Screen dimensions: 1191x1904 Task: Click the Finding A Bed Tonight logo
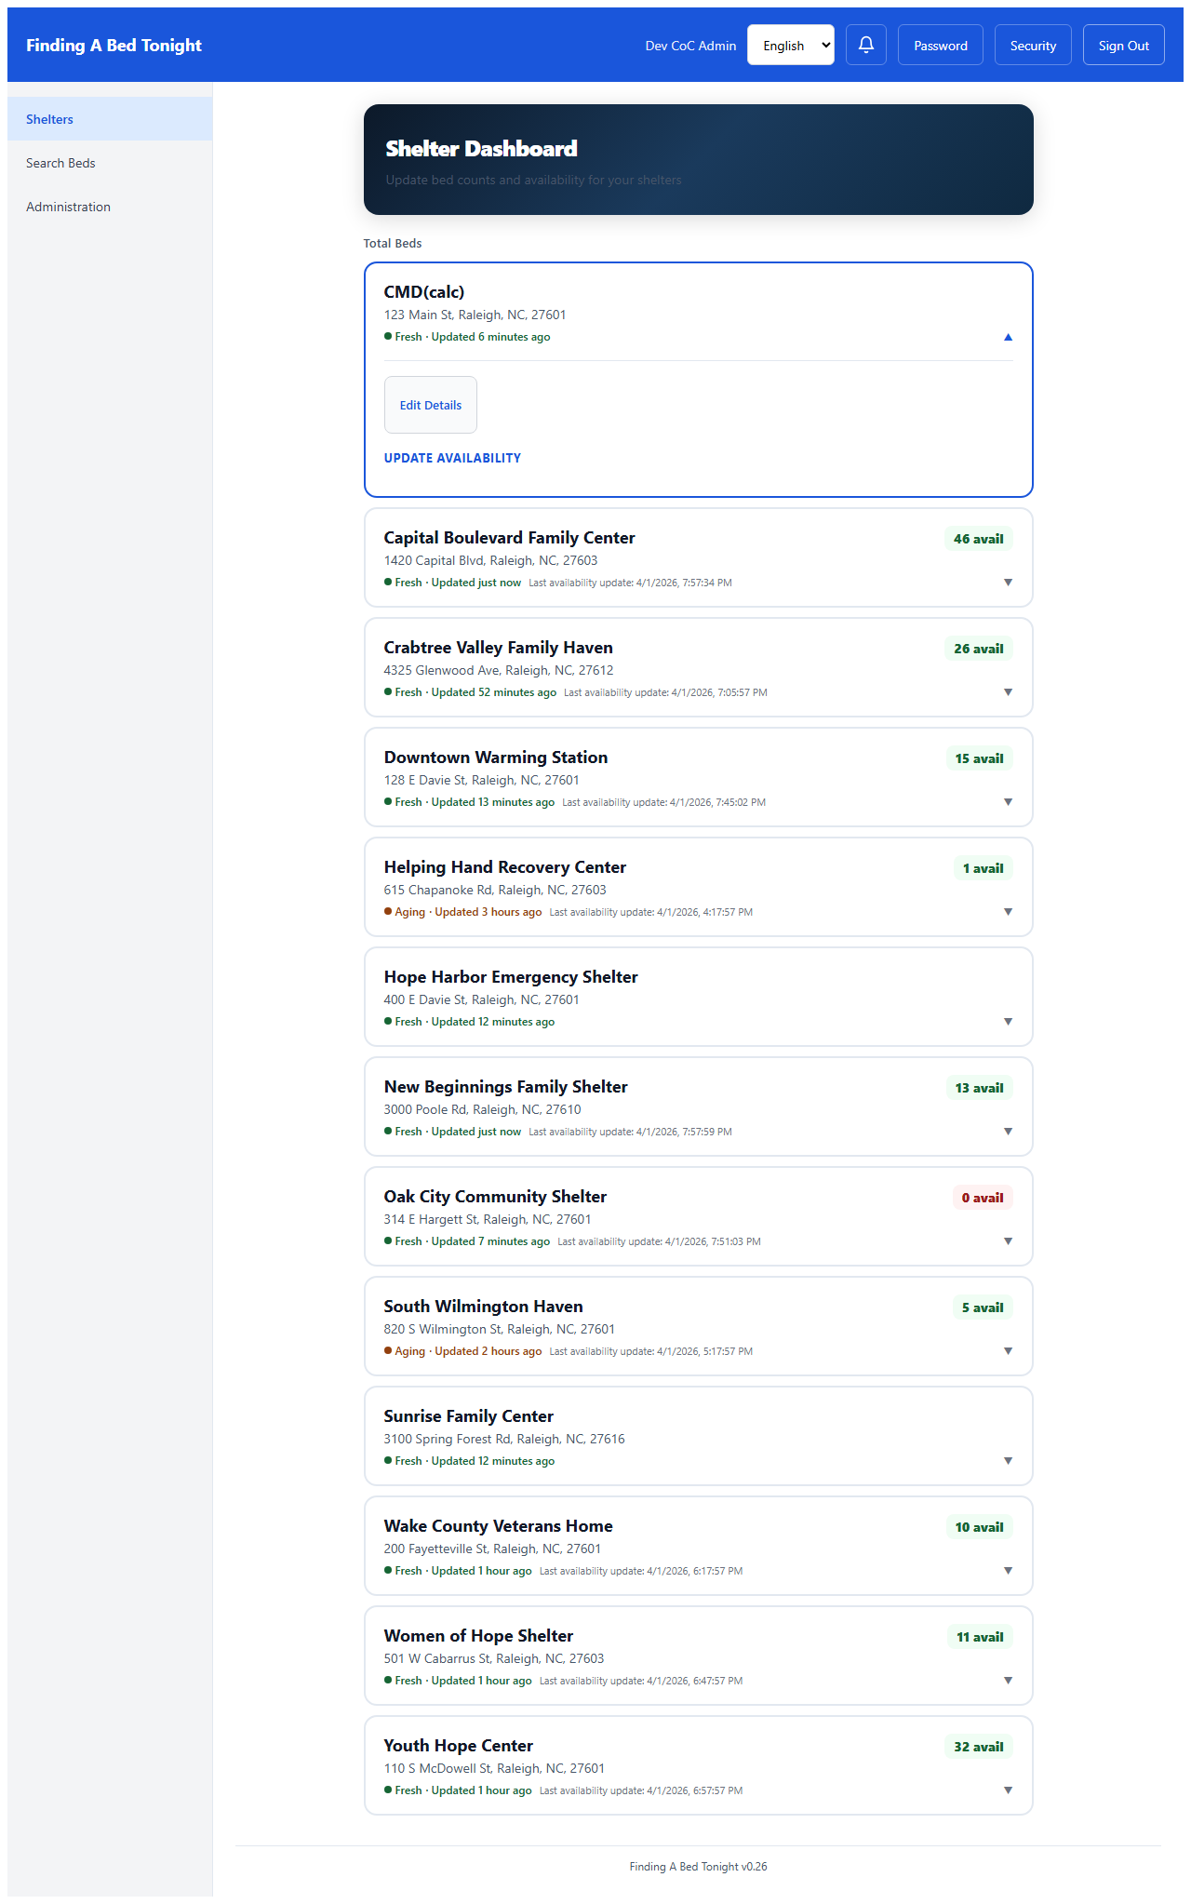pyautogui.click(x=114, y=45)
